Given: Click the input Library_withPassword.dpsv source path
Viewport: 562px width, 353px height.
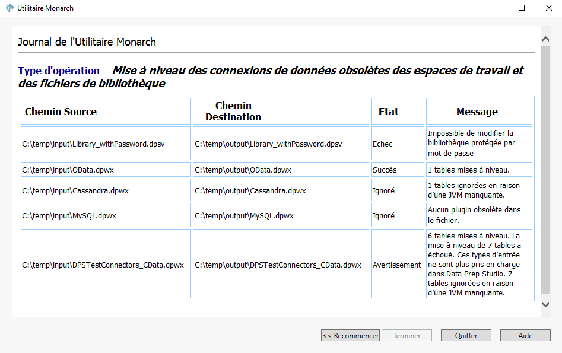Looking at the screenshot, I should pos(93,144).
